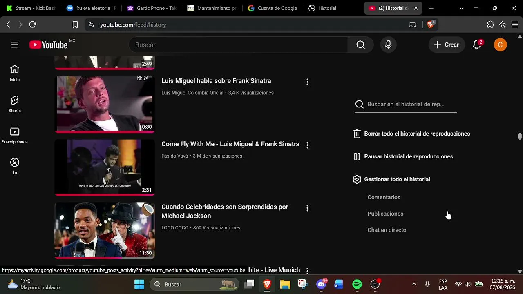The image size is (523, 294).
Task: Open the browser extensions puzzle icon
Action: click(x=491, y=25)
